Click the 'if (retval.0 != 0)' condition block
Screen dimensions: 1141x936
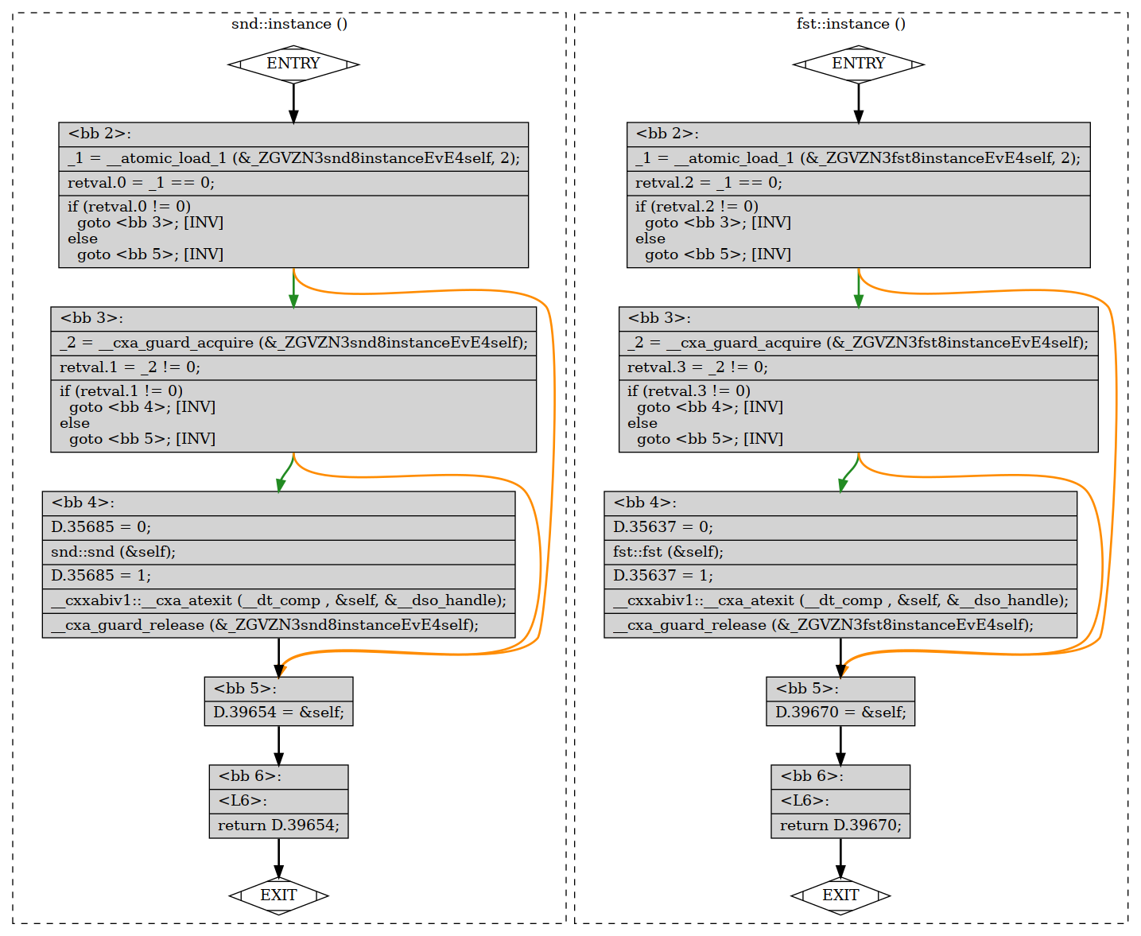(x=293, y=231)
